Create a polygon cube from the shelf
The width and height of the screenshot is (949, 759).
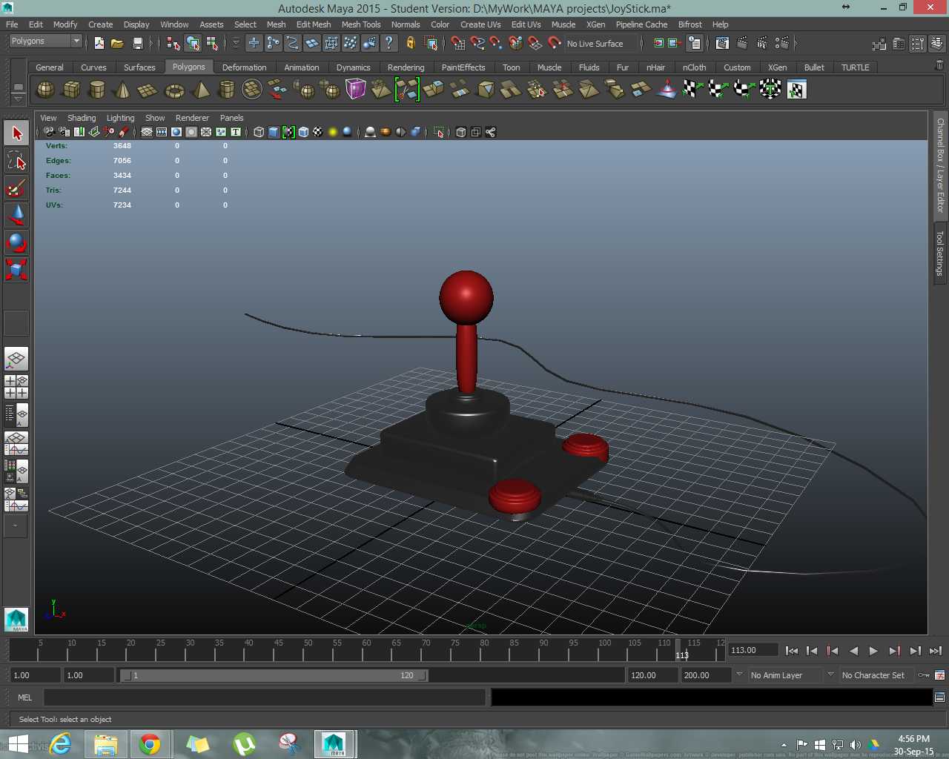point(71,90)
